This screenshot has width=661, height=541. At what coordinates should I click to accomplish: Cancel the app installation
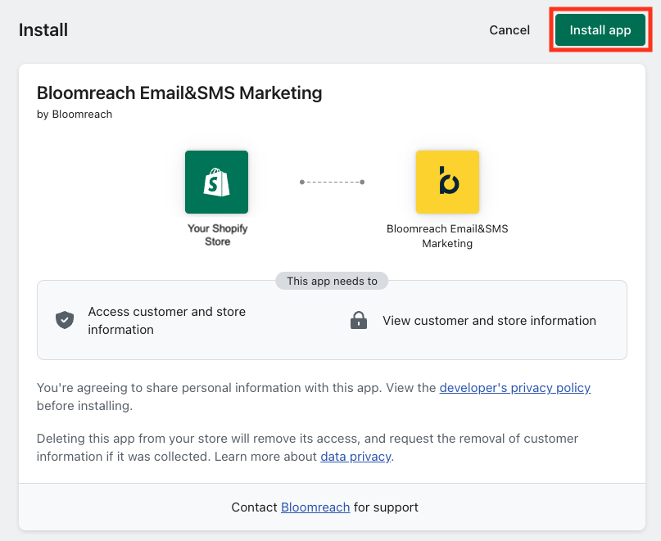[x=509, y=30]
